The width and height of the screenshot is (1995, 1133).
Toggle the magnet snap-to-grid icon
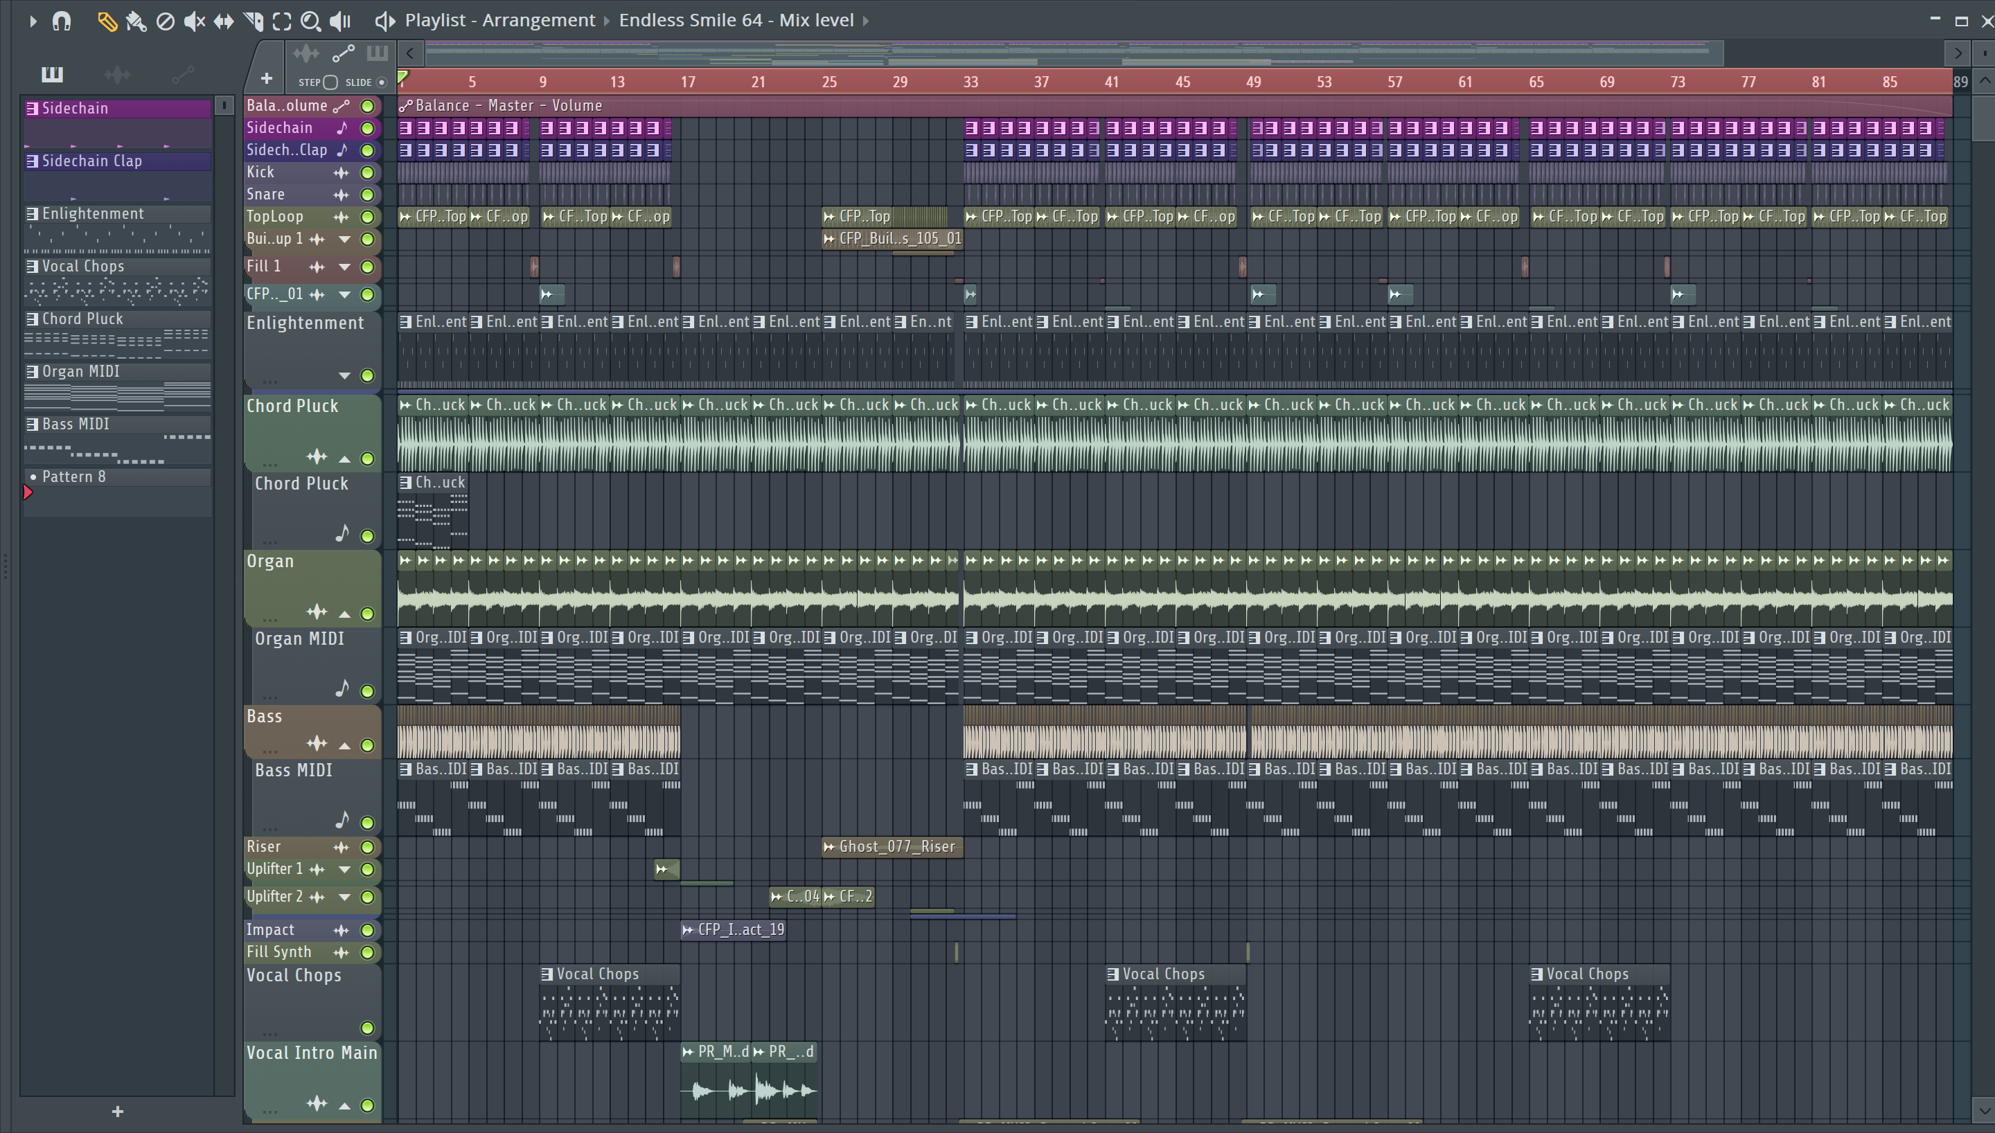tap(62, 21)
